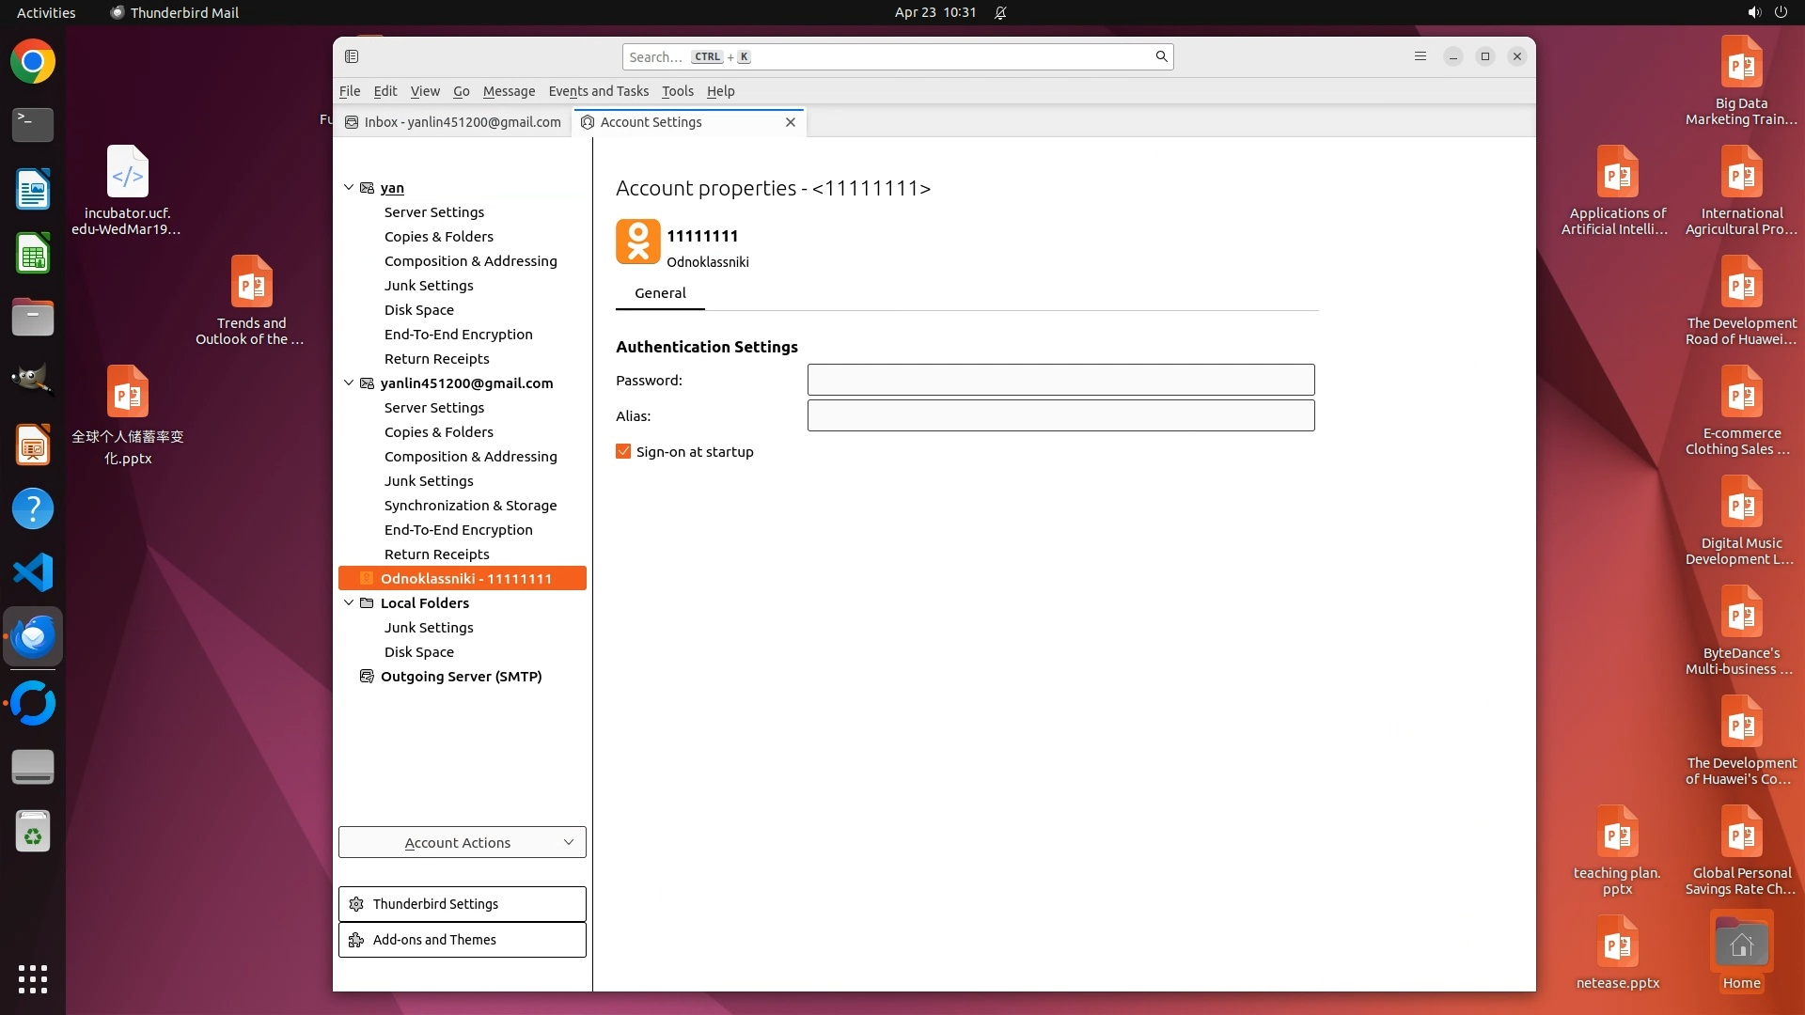The image size is (1805, 1015).
Task: Click the Thunderbird Settings gear icon
Action: (x=356, y=904)
